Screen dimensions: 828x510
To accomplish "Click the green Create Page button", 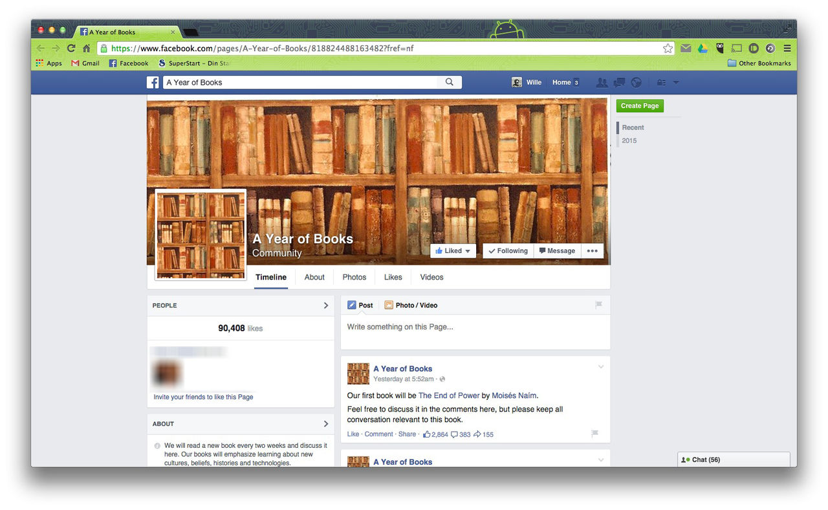I will point(640,106).
